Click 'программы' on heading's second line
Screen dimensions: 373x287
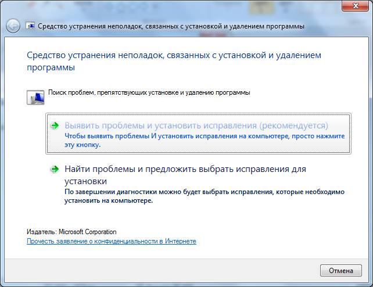click(x=51, y=67)
